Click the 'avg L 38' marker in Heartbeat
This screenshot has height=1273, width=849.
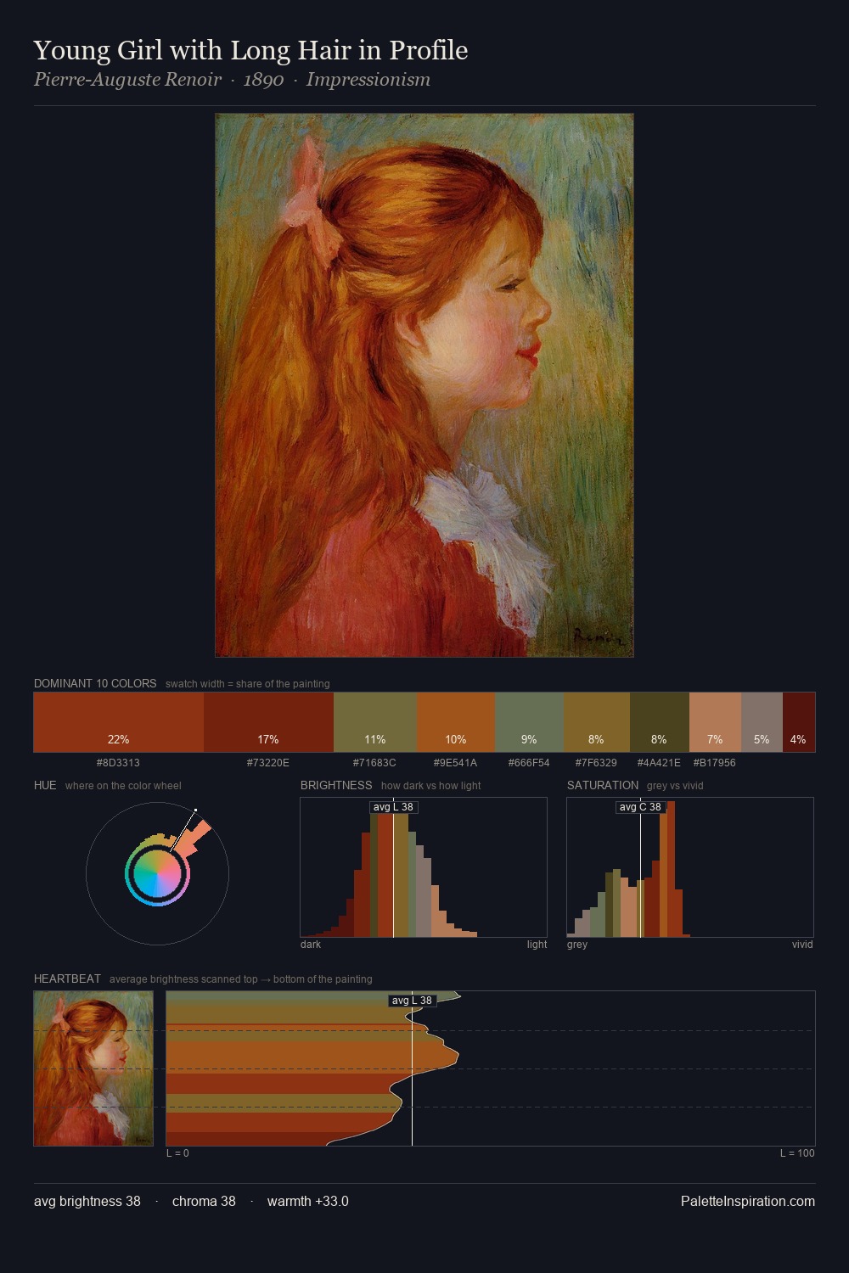(412, 1001)
